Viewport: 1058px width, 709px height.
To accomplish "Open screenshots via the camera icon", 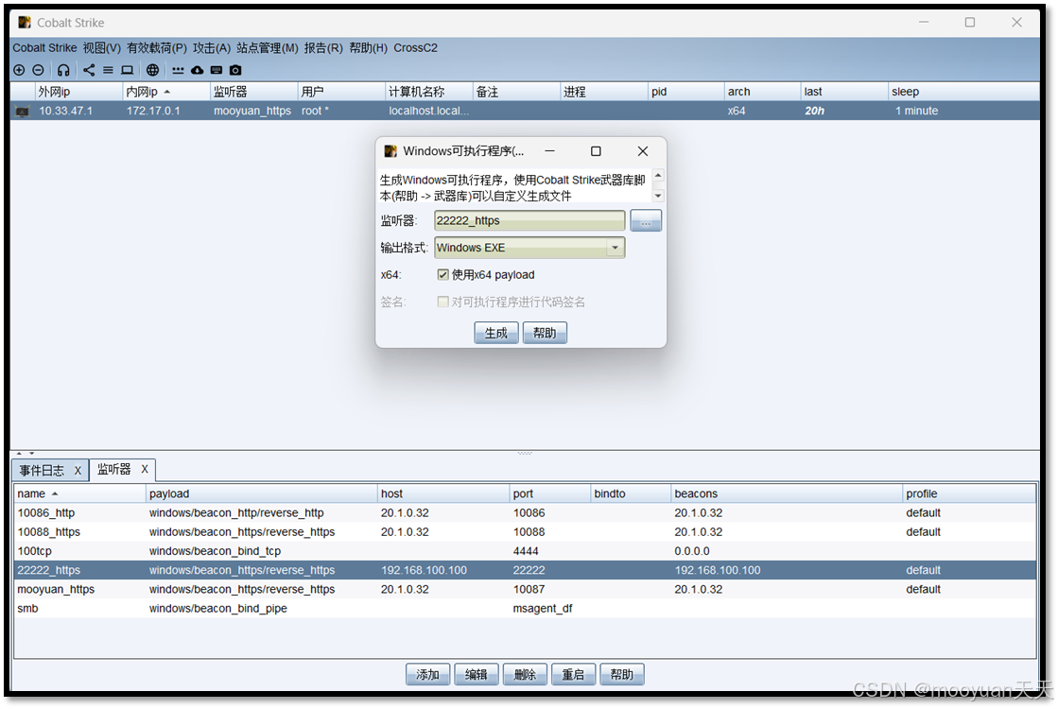I will pyautogui.click(x=235, y=70).
